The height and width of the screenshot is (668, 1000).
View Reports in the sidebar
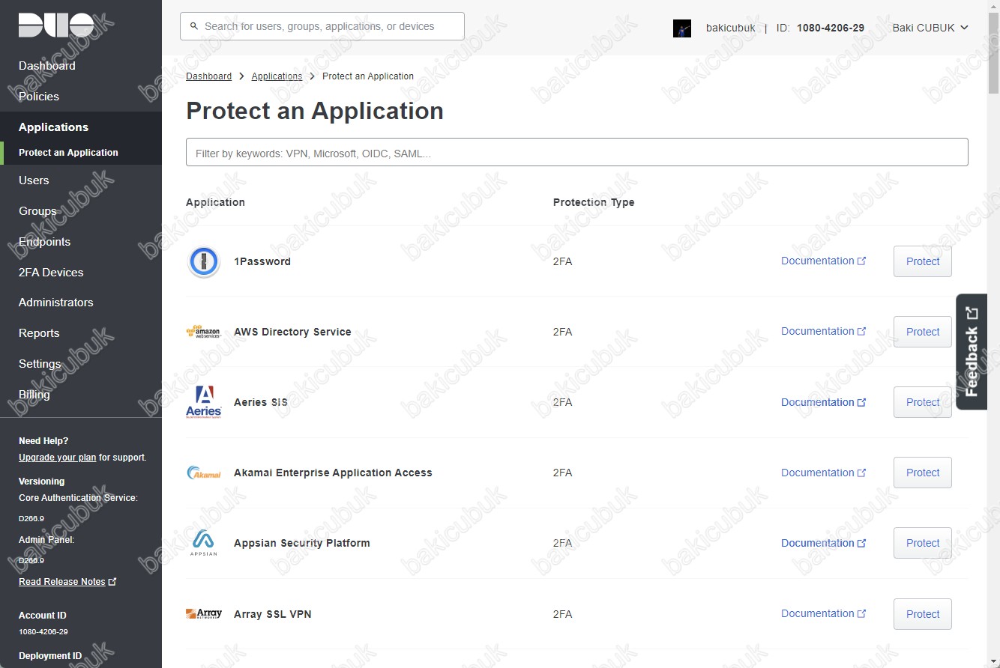(x=39, y=333)
